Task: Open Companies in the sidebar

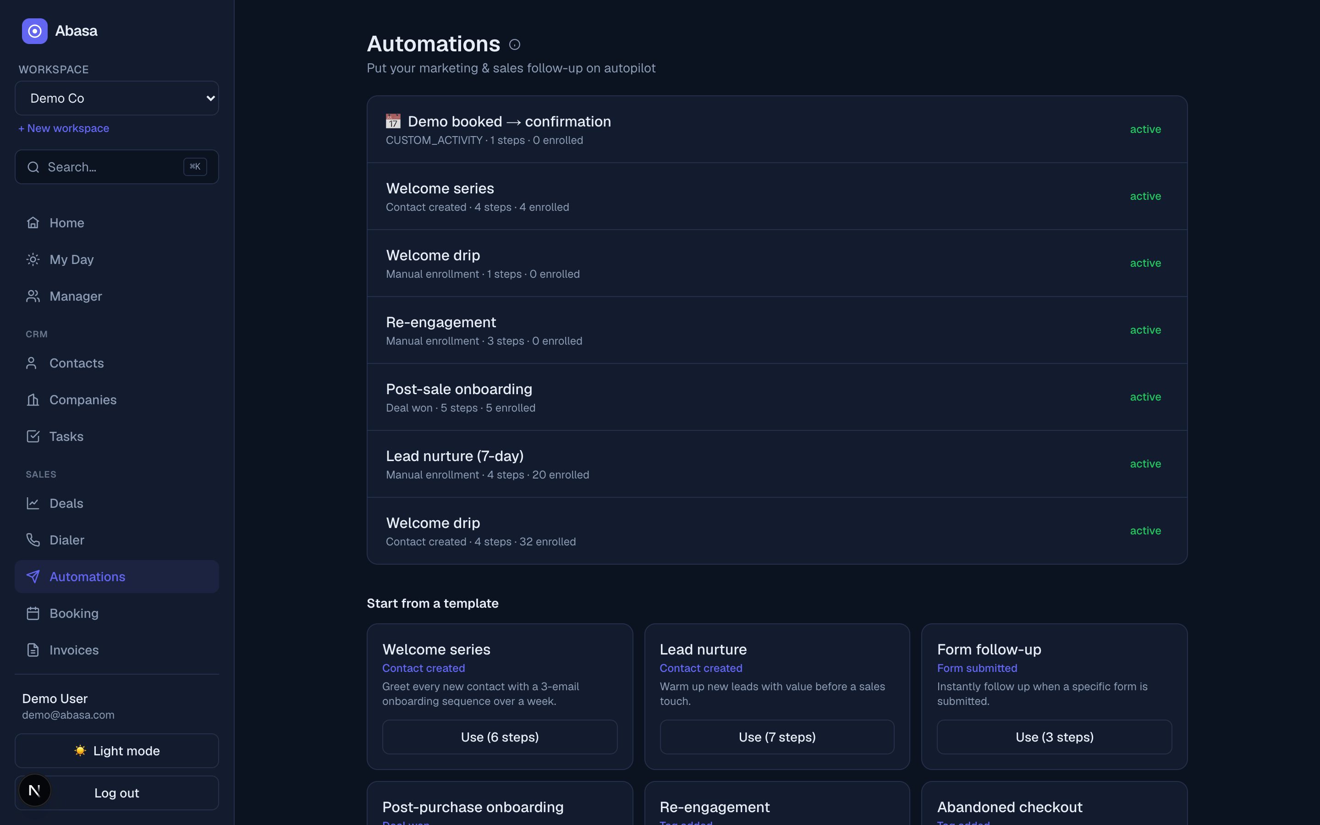Action: pyautogui.click(x=117, y=399)
